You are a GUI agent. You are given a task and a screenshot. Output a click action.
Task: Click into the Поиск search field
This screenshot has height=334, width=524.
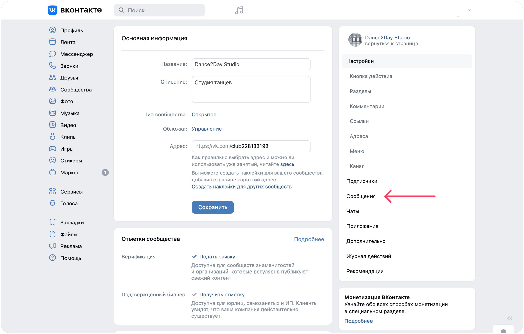pyautogui.click(x=159, y=10)
